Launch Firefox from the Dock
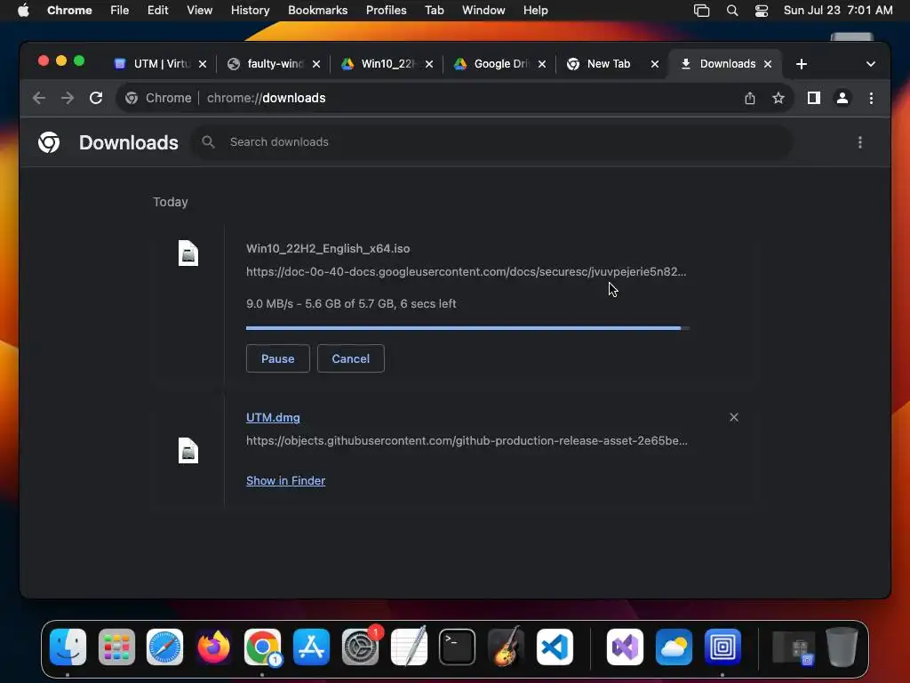 213,647
